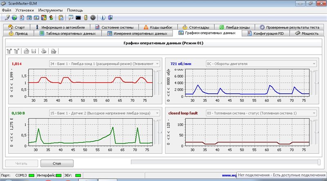Click the person figure toolbar icon

click(51, 18)
